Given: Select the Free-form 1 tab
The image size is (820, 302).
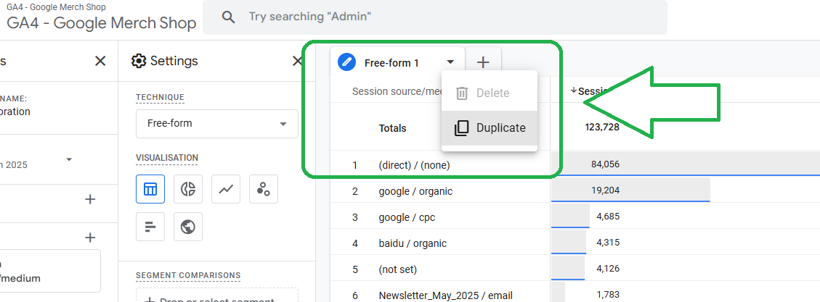Looking at the screenshot, I should tap(397, 62).
